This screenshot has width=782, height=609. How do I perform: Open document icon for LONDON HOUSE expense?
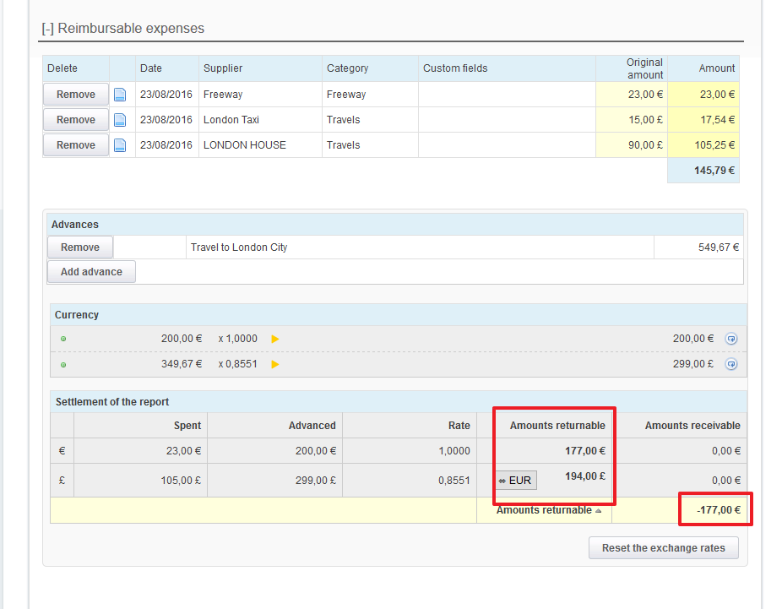pyautogui.click(x=120, y=145)
